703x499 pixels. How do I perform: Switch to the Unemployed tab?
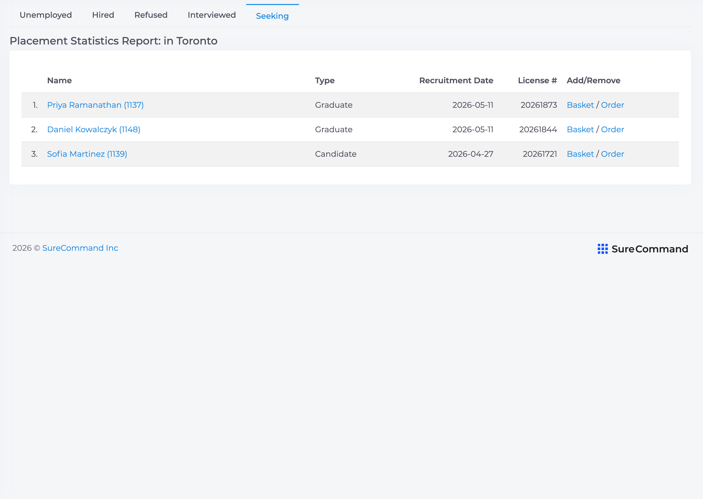(x=46, y=15)
